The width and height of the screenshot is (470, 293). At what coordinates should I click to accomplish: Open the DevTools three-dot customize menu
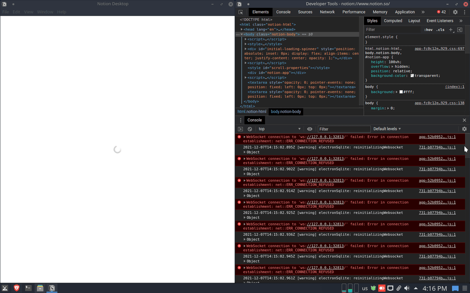click(465, 12)
